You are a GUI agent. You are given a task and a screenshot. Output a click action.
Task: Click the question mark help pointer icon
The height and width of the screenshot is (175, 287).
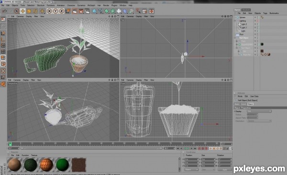138,11
